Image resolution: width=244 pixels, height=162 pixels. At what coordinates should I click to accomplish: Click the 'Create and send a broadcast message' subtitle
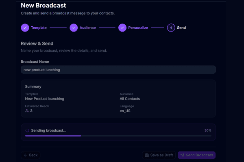tap(68, 13)
